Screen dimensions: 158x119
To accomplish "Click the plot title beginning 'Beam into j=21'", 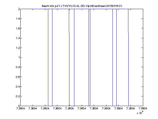I will [82, 6].
